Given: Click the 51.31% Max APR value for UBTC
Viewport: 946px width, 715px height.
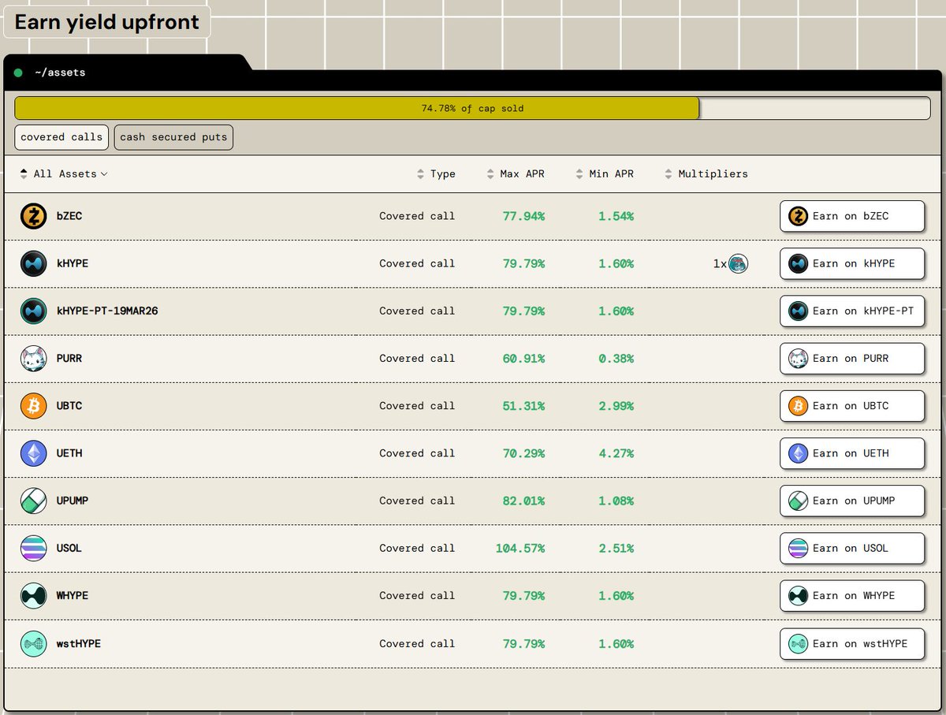Looking at the screenshot, I should tap(523, 406).
